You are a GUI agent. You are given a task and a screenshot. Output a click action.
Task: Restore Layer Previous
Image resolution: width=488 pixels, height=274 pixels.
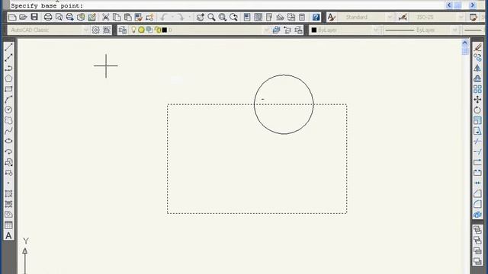[x=287, y=30]
